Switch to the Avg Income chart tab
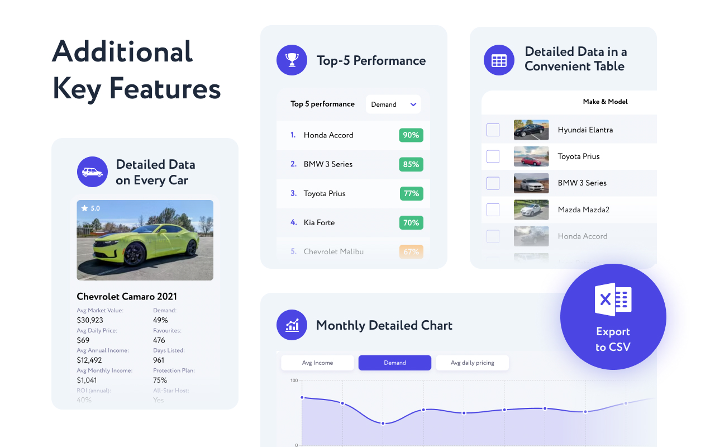This screenshot has width=715, height=447. [317, 363]
